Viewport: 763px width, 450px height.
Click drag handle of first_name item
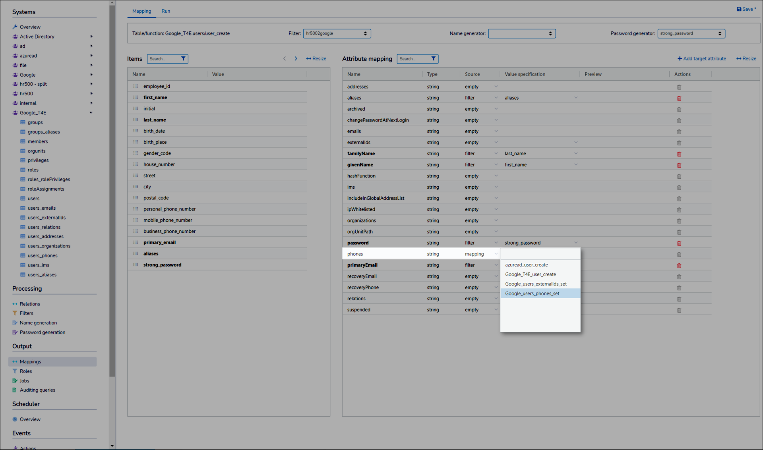[x=136, y=97]
